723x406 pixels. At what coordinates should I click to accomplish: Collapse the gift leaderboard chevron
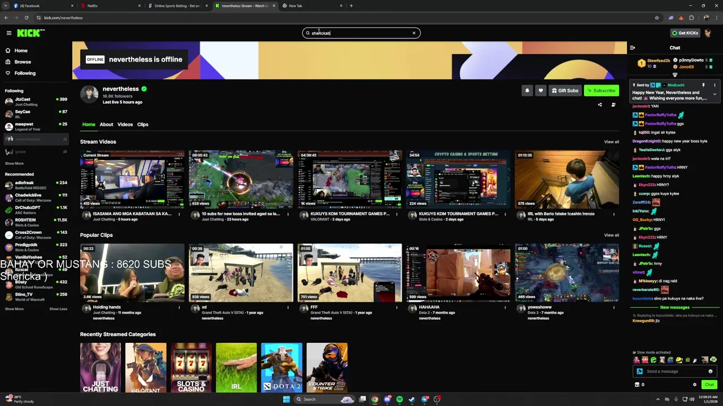click(675, 74)
